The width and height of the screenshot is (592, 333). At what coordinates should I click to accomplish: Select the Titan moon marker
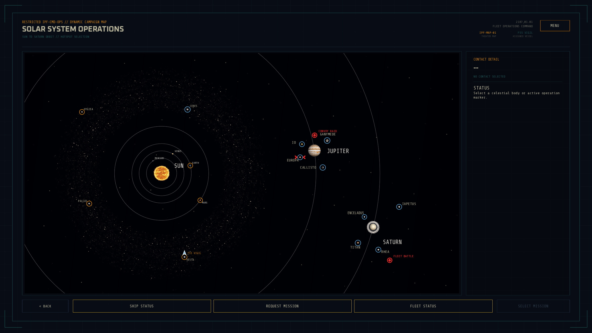358,243
